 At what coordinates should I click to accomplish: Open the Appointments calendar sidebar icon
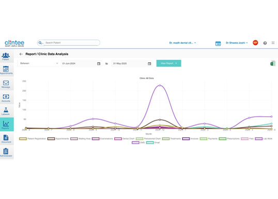pos(6,70)
